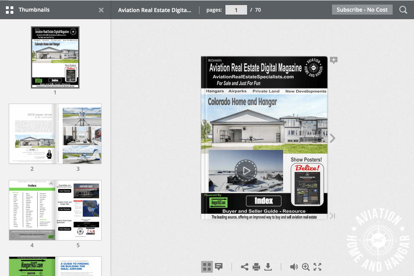The image size is (414, 276).
Task: Mute the sound speaker icon
Action: 294,267
